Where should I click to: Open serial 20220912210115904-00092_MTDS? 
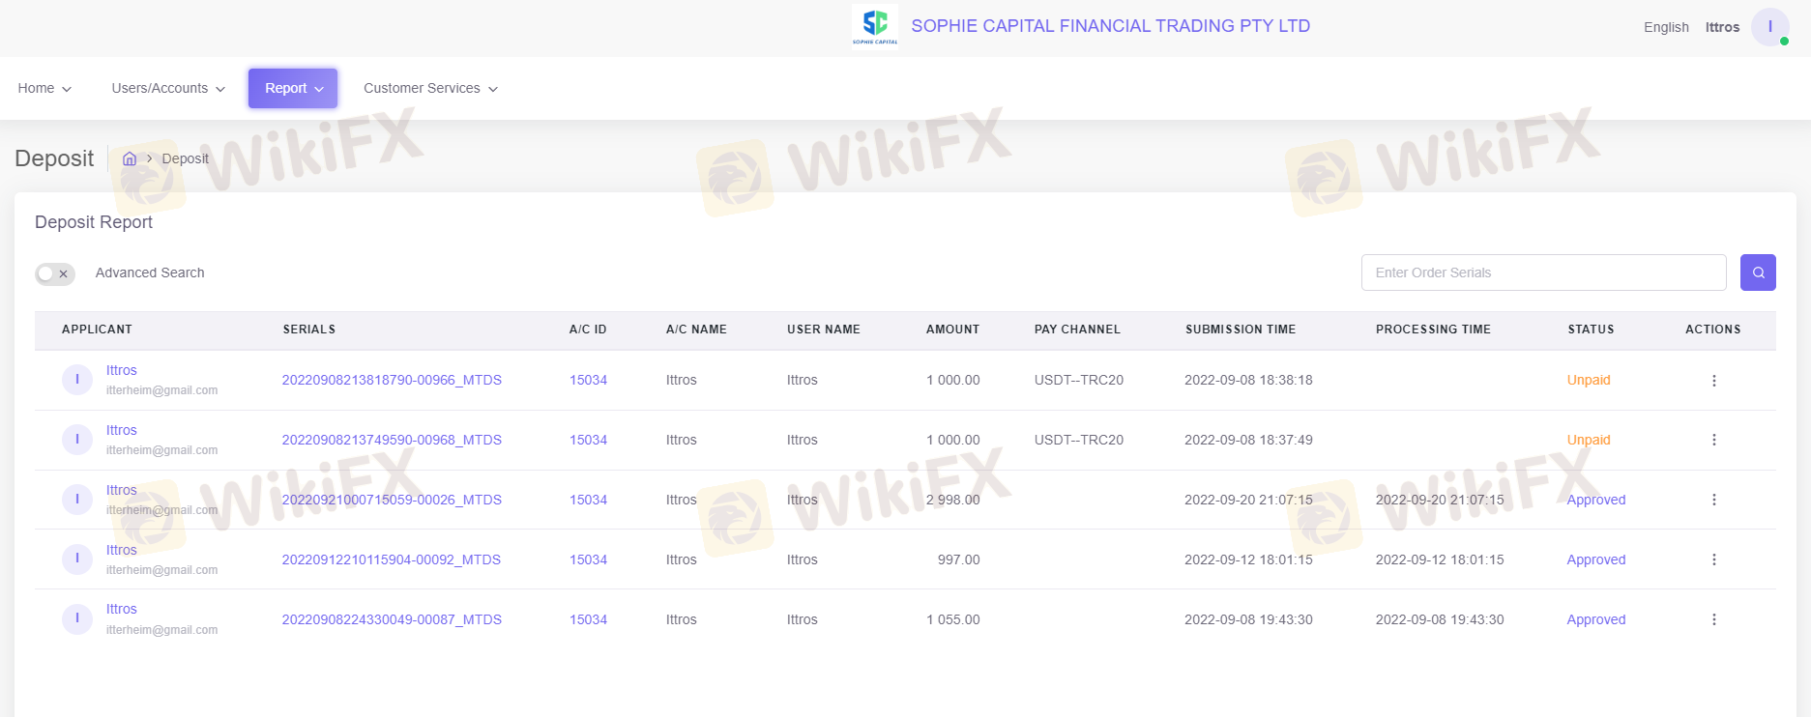[x=392, y=559]
